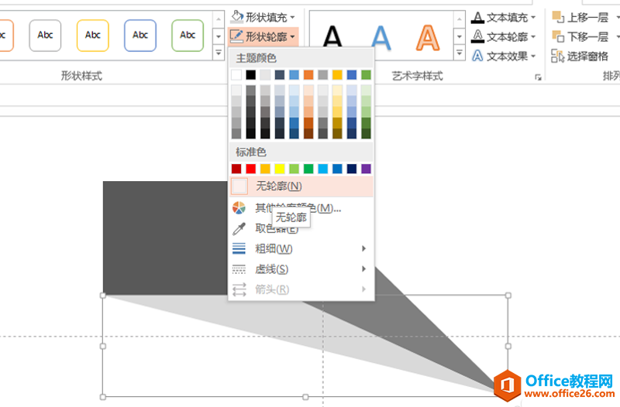Click the Shape Outline pen icon
This screenshot has width=620, height=407.
click(x=236, y=36)
